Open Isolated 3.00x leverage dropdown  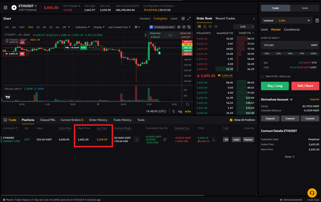[286, 20]
